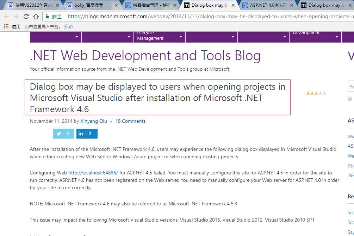354x236 pixels.
Task: Close the boky_百度搜索 tab
Action: point(116,5)
